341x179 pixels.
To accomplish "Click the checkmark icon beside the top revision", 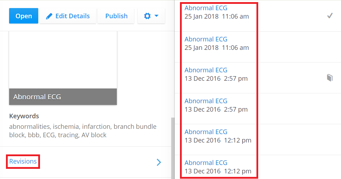I will 330,16.
